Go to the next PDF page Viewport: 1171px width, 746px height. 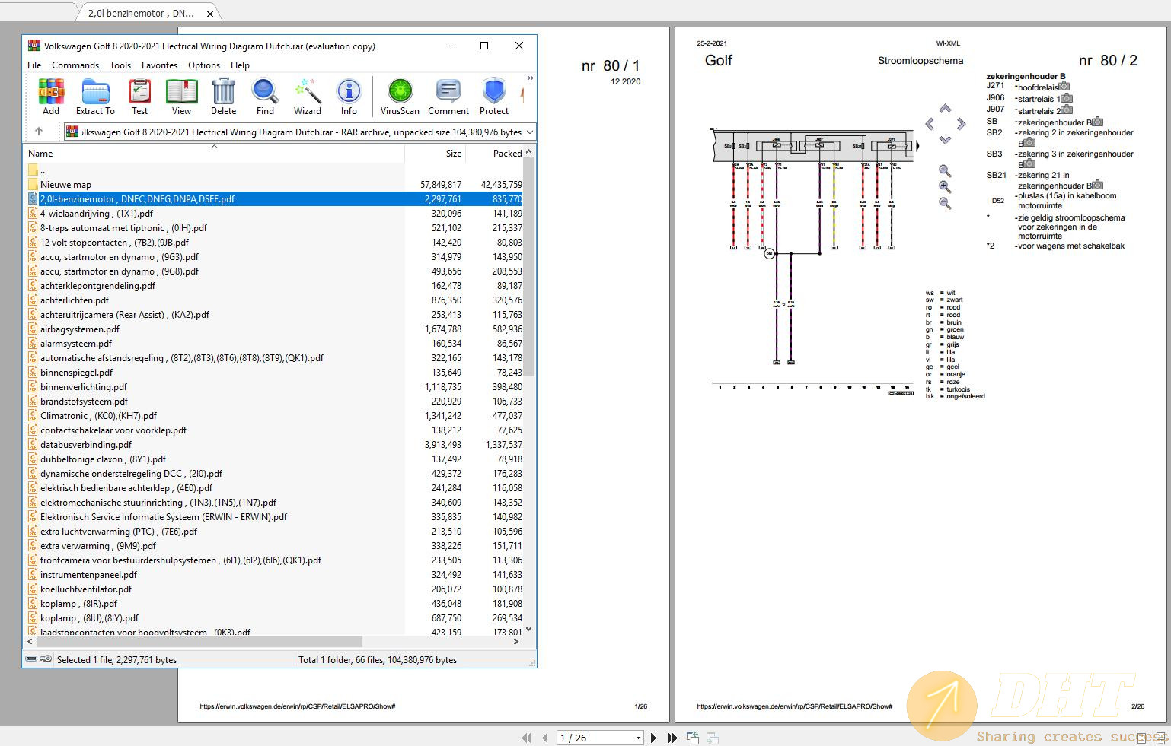[653, 738]
